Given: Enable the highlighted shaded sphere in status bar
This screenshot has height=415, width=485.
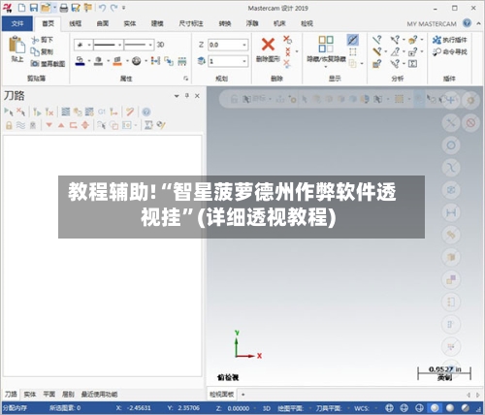Looking at the screenshot, I should [x=435, y=408].
